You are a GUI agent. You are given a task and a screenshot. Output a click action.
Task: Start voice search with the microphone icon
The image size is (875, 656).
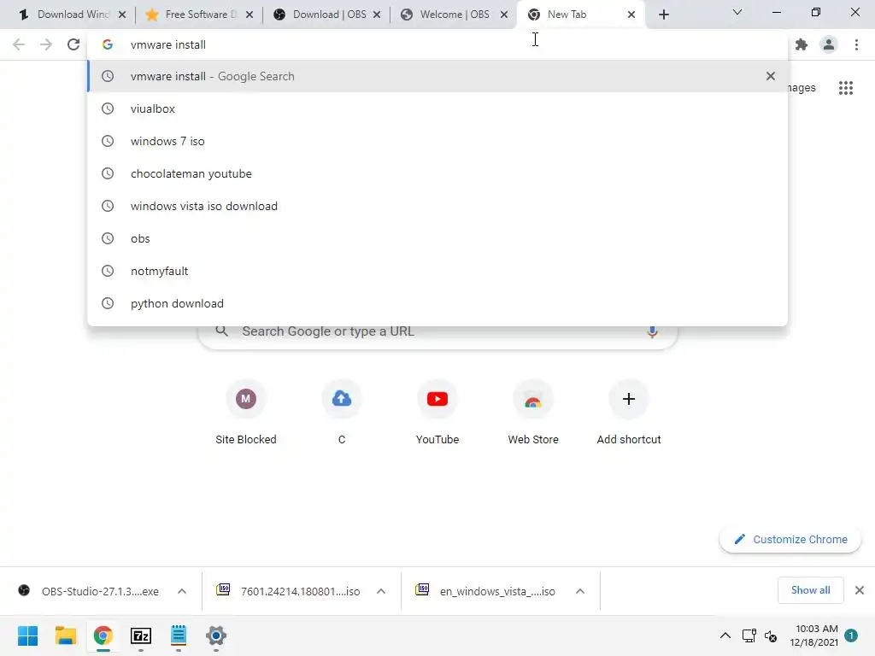coord(652,331)
